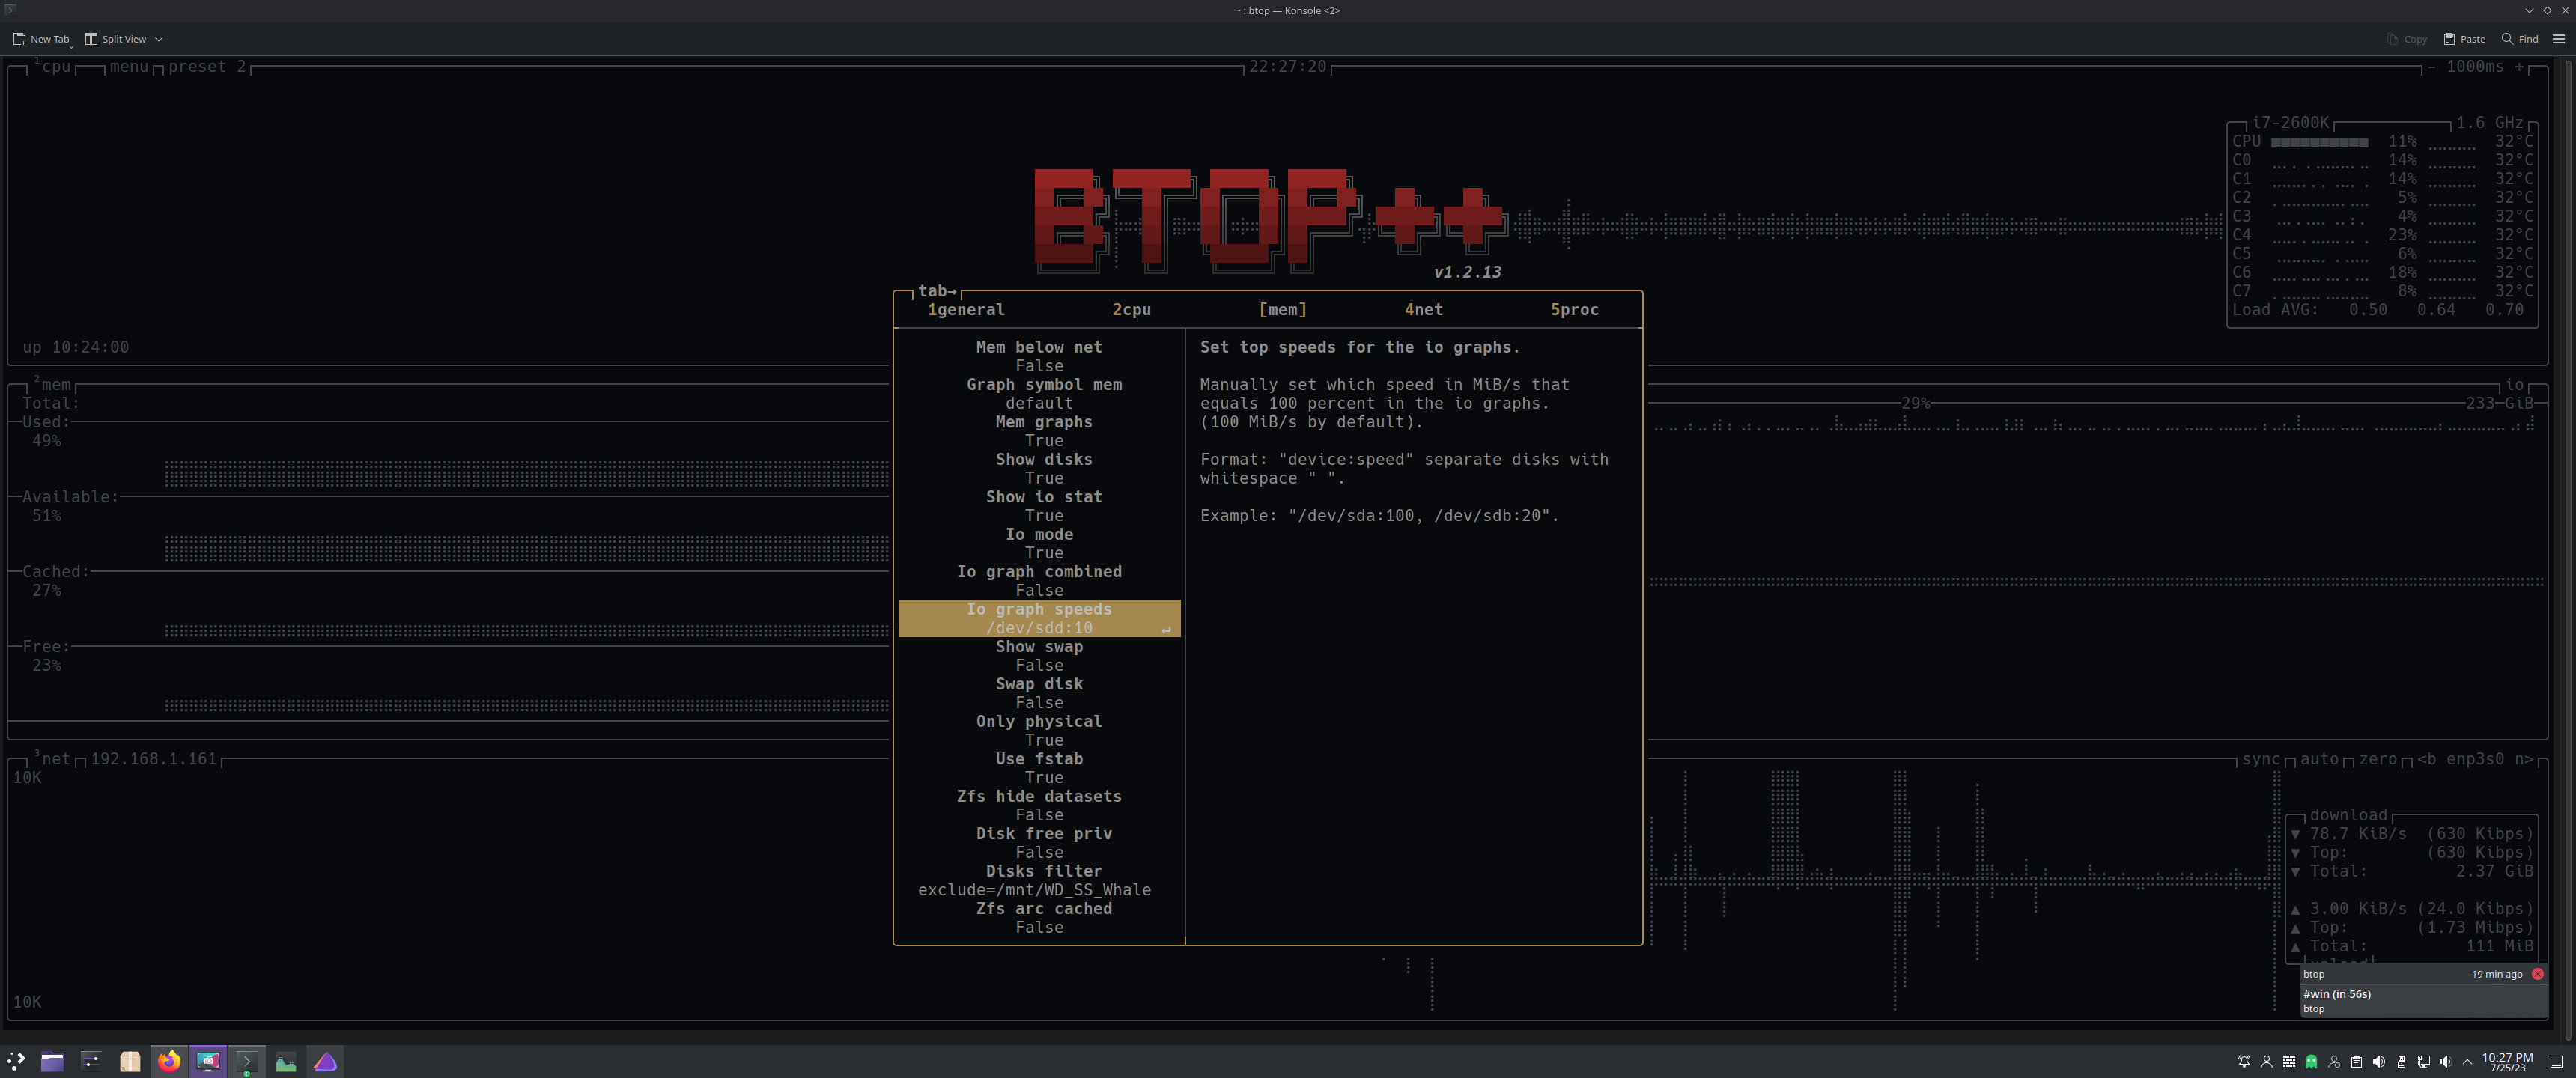Toggle the Show swap setting
The width and height of the screenshot is (2576, 1078).
click(x=1039, y=646)
